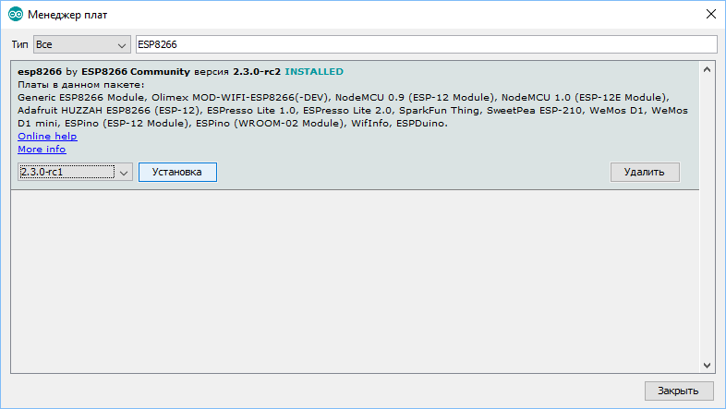Screen dimensions: 726x409
Task: Click the Тип label
Action: coord(20,44)
